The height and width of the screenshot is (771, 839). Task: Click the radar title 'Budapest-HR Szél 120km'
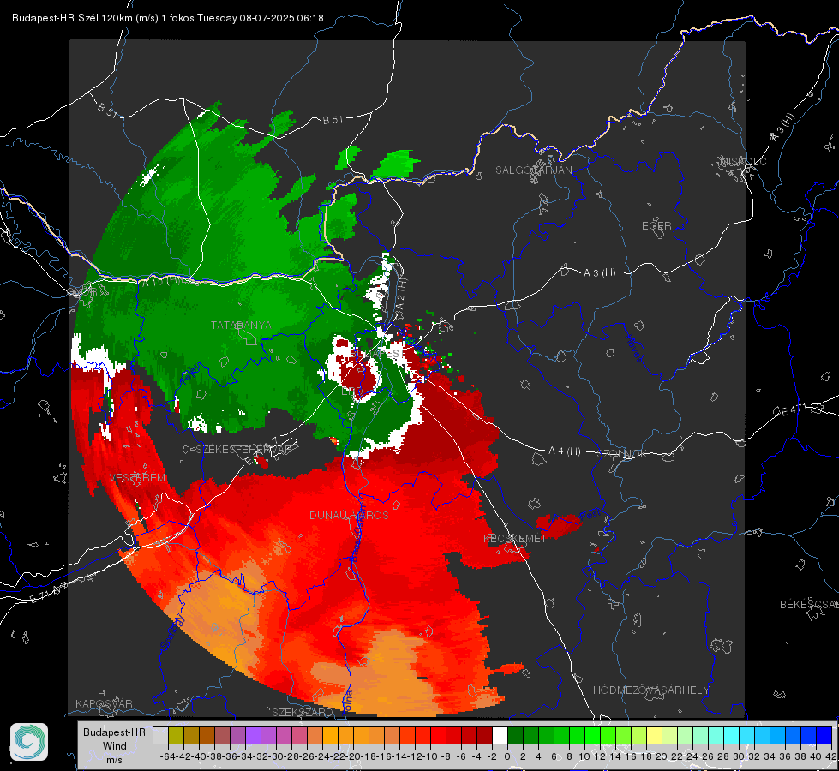(x=70, y=18)
